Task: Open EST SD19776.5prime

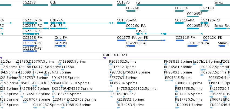Action: click(65, 78)
